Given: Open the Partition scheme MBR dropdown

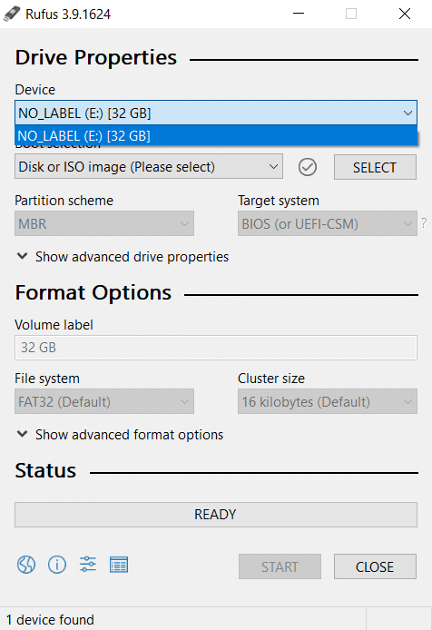Looking at the screenshot, I should click(104, 223).
